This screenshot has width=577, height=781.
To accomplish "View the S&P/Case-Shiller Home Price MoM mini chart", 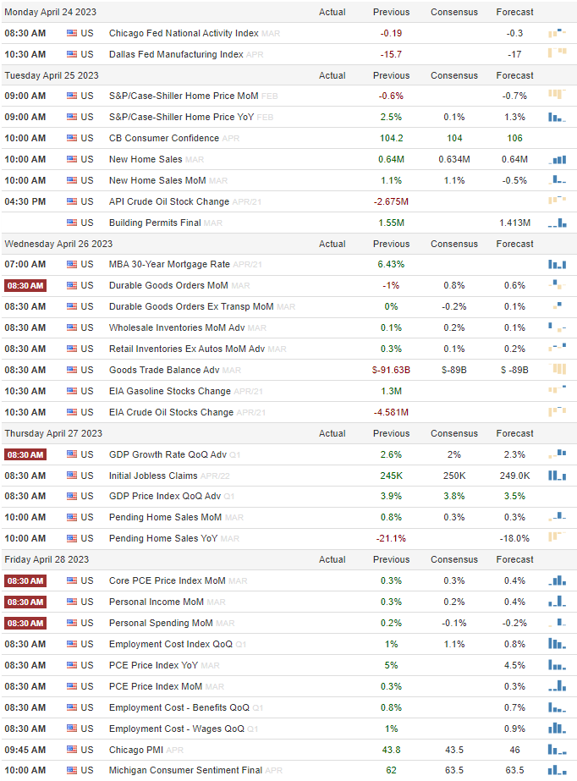I will click(557, 94).
